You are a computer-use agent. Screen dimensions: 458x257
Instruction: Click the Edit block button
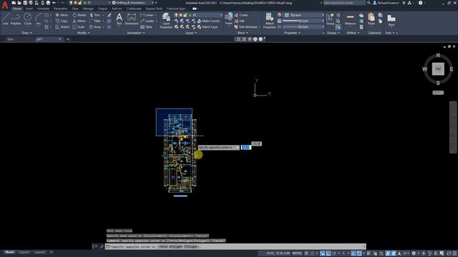click(240, 21)
